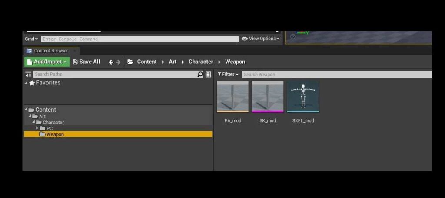
Task: Click the Favorites star icon
Action: pos(32,83)
